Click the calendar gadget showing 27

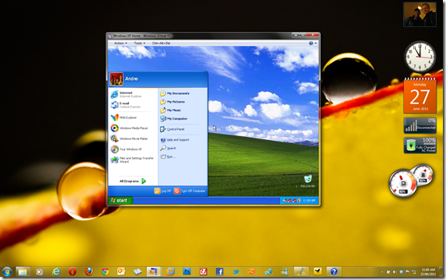[x=420, y=96]
